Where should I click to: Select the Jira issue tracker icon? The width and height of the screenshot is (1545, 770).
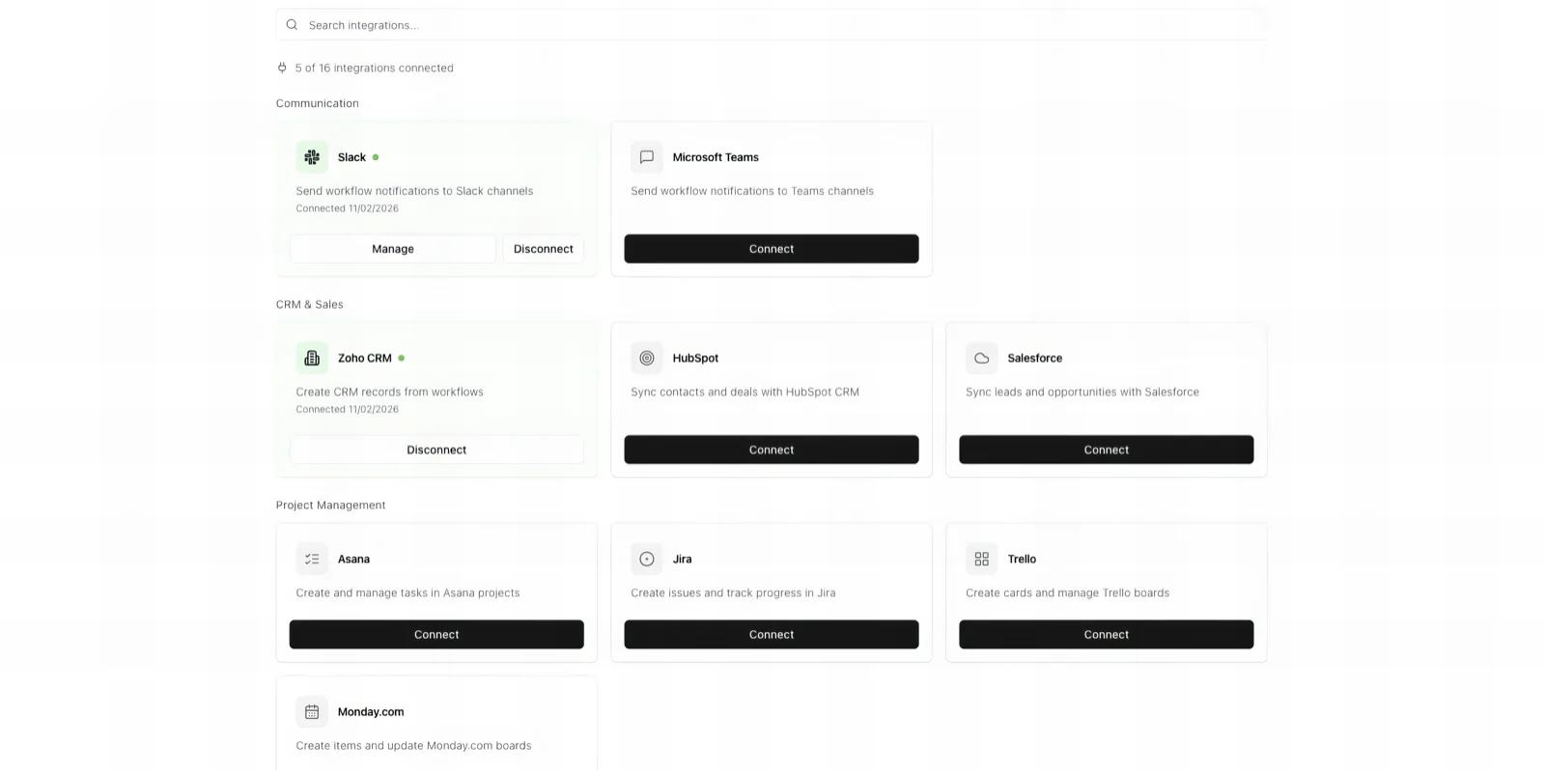tap(647, 558)
